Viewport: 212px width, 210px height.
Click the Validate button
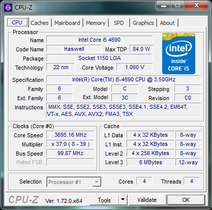[x=147, y=200]
